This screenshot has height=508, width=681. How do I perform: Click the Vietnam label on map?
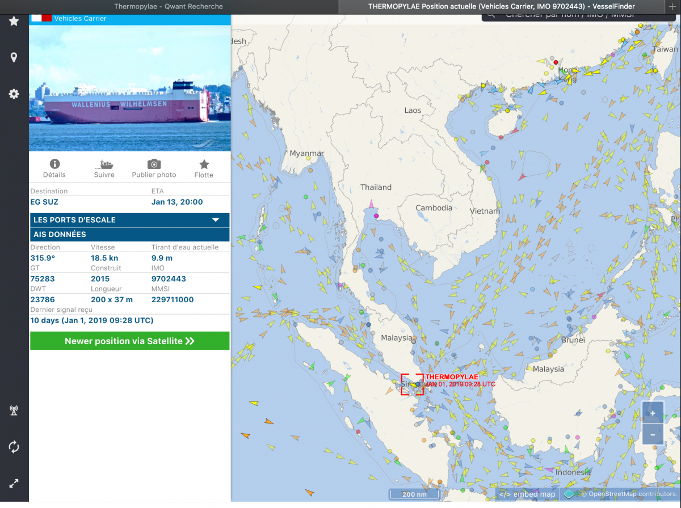coord(485,211)
